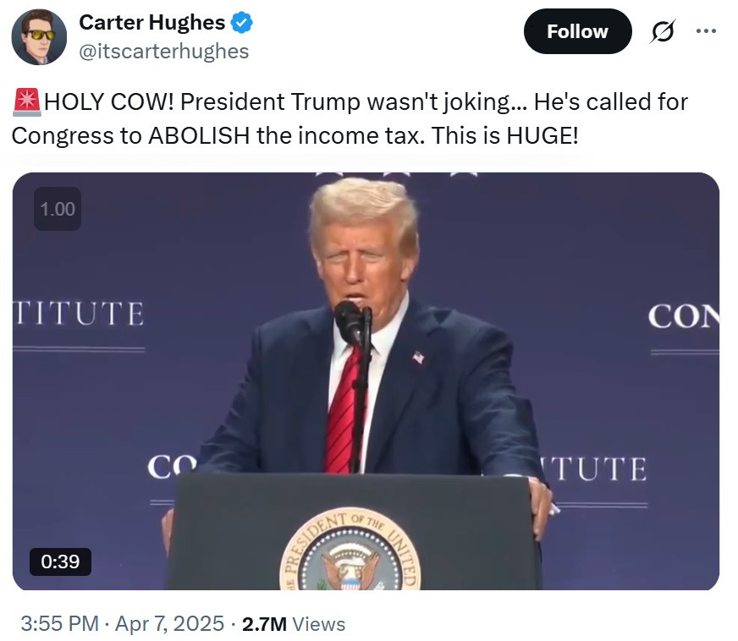Click the flag lapel pin in video
This screenshot has height=641, width=738.
418,358
